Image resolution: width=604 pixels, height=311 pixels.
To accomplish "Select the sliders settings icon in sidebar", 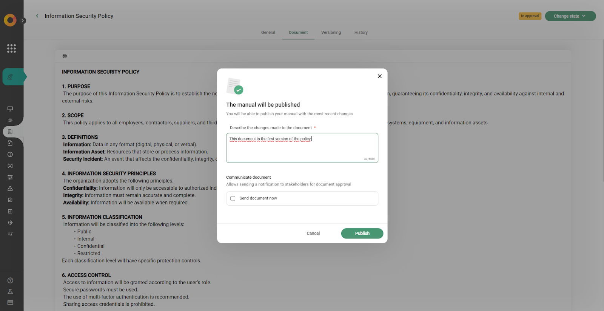I will click(10, 177).
